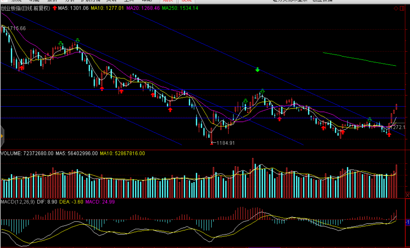Click the DEA value in MACD header

[71, 202]
